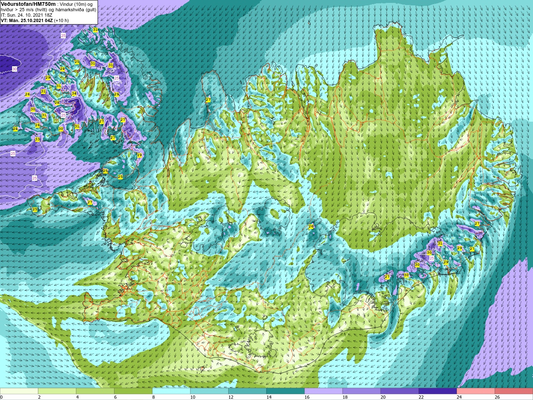Click the 0–2 m/s pale yellow legend swatch
Image resolution: width=533 pixels, height=400 pixels.
pyautogui.click(x=19, y=391)
